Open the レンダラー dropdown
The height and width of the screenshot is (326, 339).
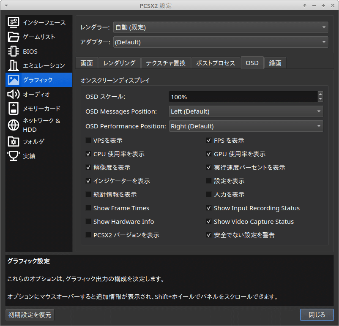click(x=221, y=27)
